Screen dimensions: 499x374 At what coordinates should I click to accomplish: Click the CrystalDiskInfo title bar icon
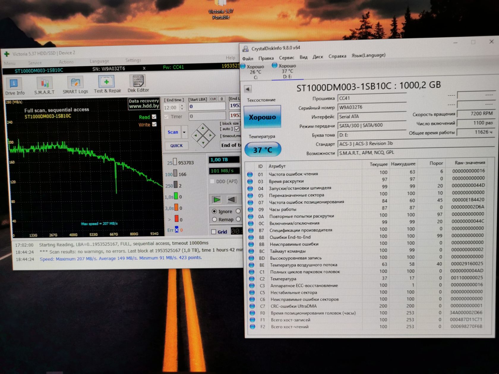pyautogui.click(x=246, y=49)
